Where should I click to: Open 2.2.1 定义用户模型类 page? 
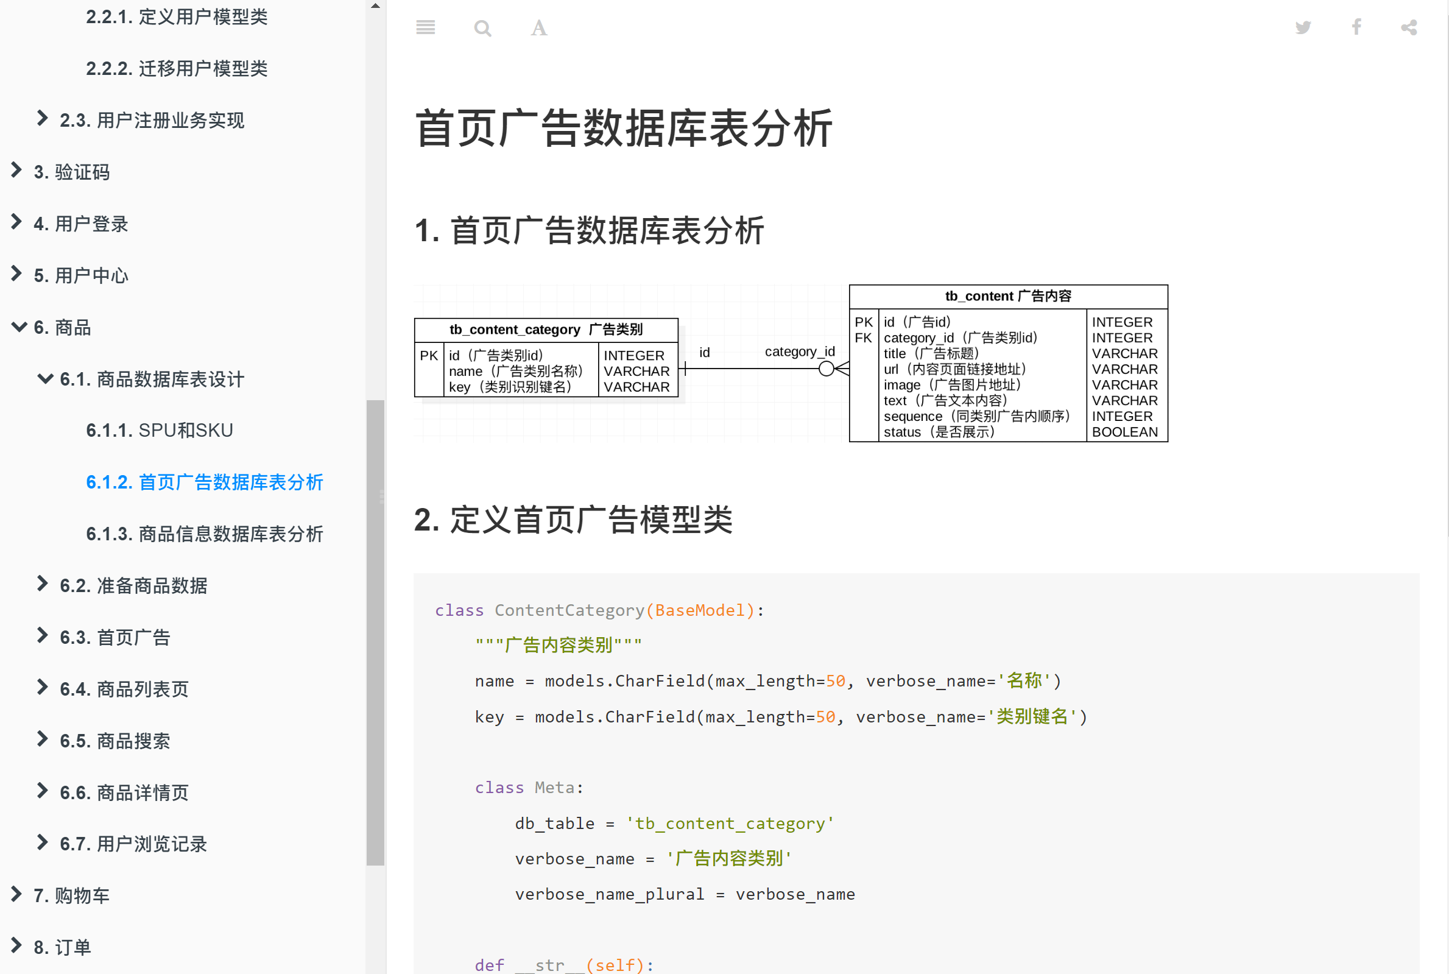pos(177,17)
